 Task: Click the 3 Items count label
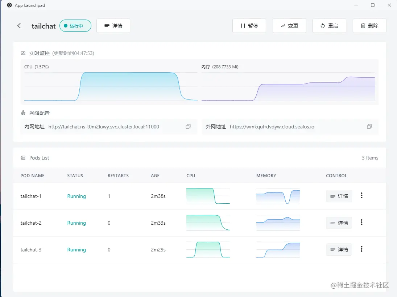(370, 158)
